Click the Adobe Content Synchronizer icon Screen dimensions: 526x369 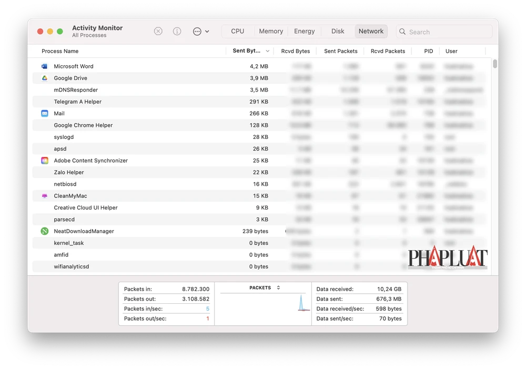(45, 161)
